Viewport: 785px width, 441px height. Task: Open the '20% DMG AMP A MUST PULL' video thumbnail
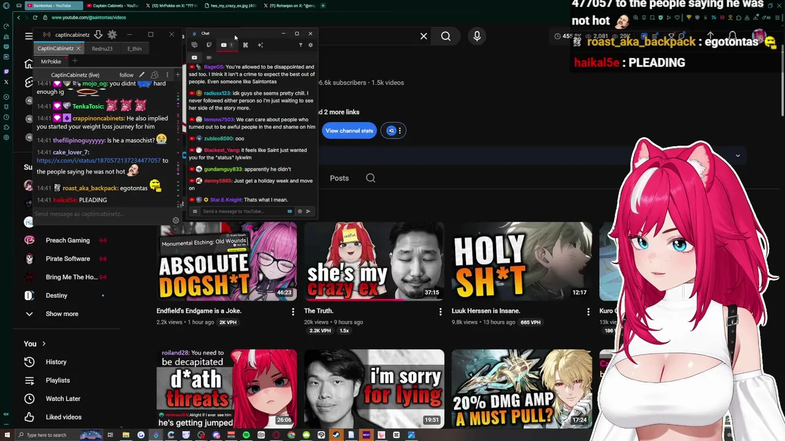tap(522, 388)
